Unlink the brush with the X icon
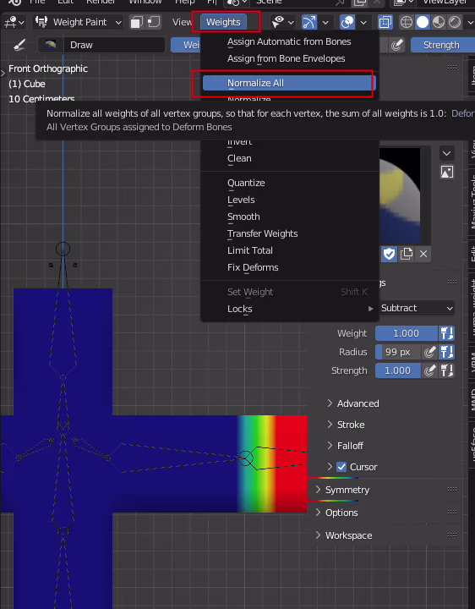Image resolution: width=475 pixels, height=609 pixels. click(423, 254)
